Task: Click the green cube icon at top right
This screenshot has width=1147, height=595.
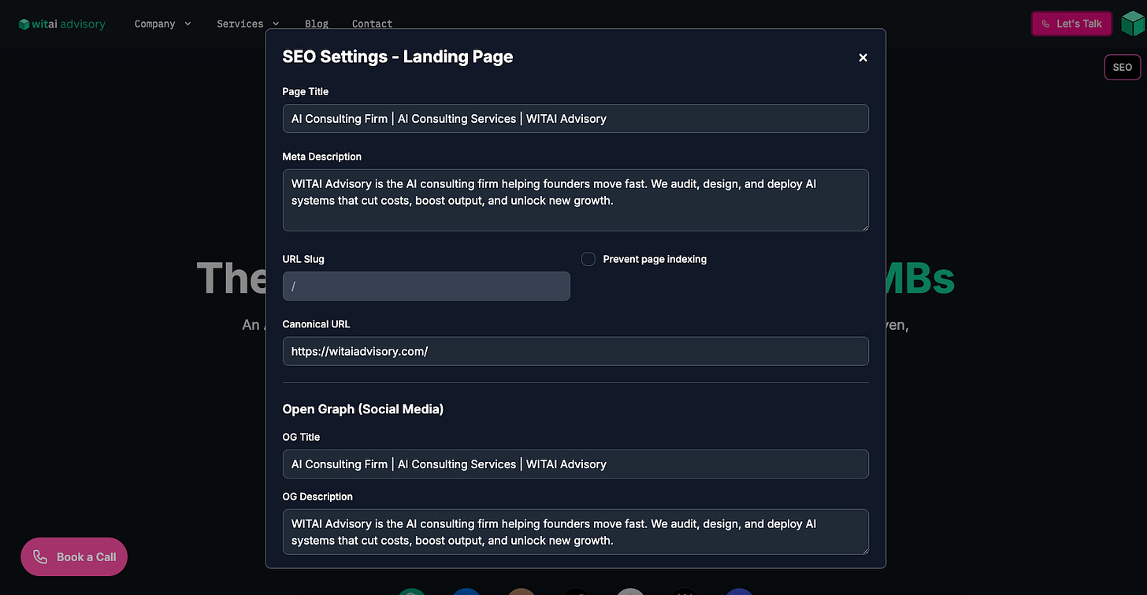Action: (1132, 24)
